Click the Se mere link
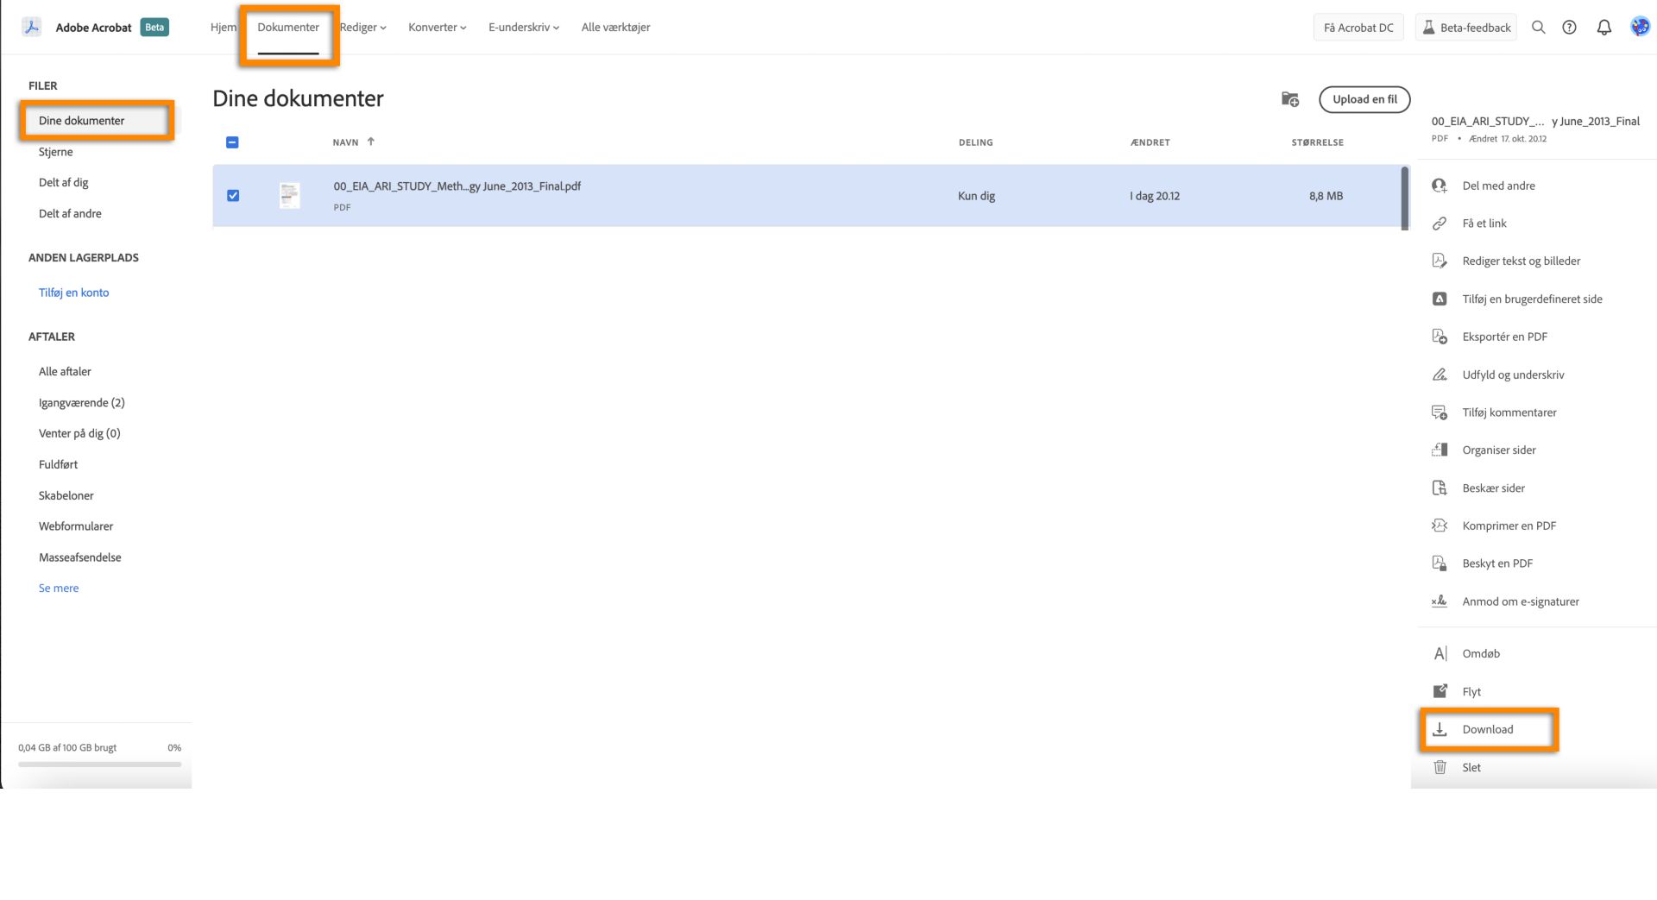 [59, 588]
